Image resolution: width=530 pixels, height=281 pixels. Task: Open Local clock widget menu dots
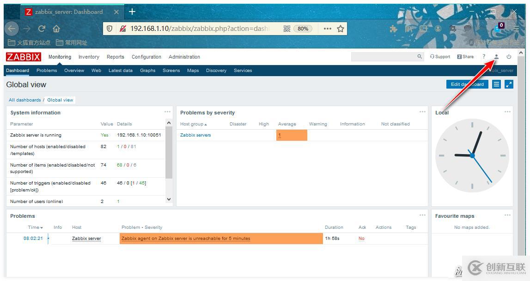click(507, 112)
